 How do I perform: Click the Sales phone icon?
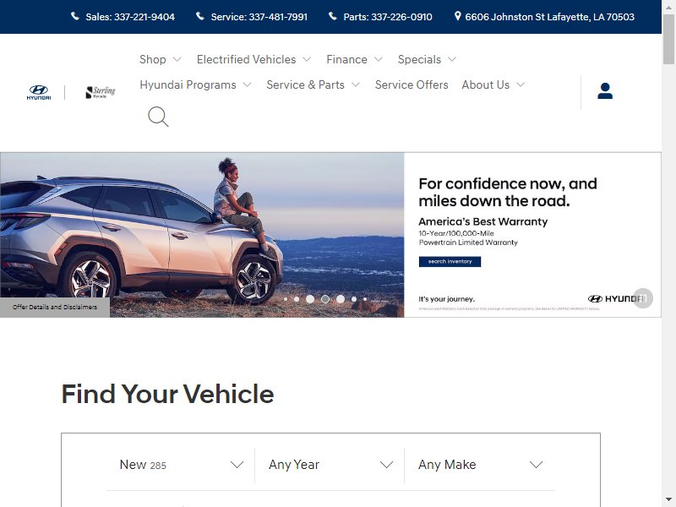tap(75, 16)
